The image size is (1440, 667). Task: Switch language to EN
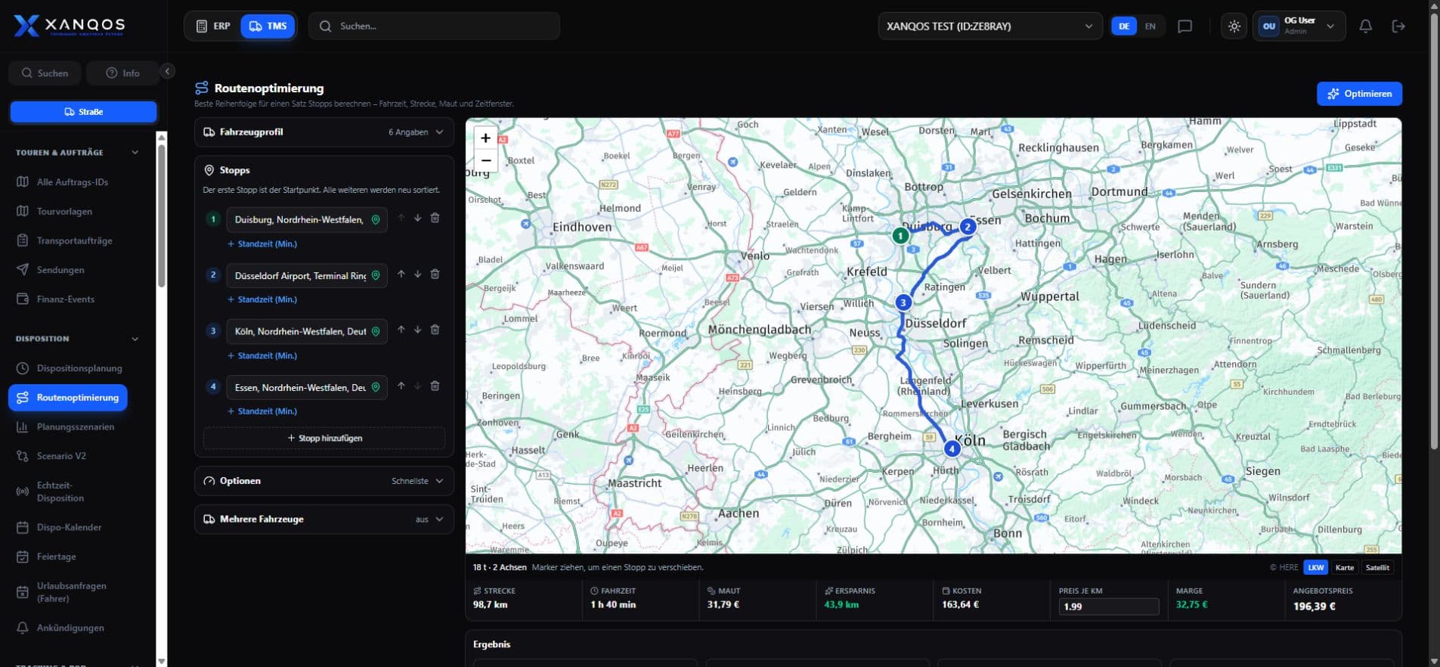(1150, 26)
